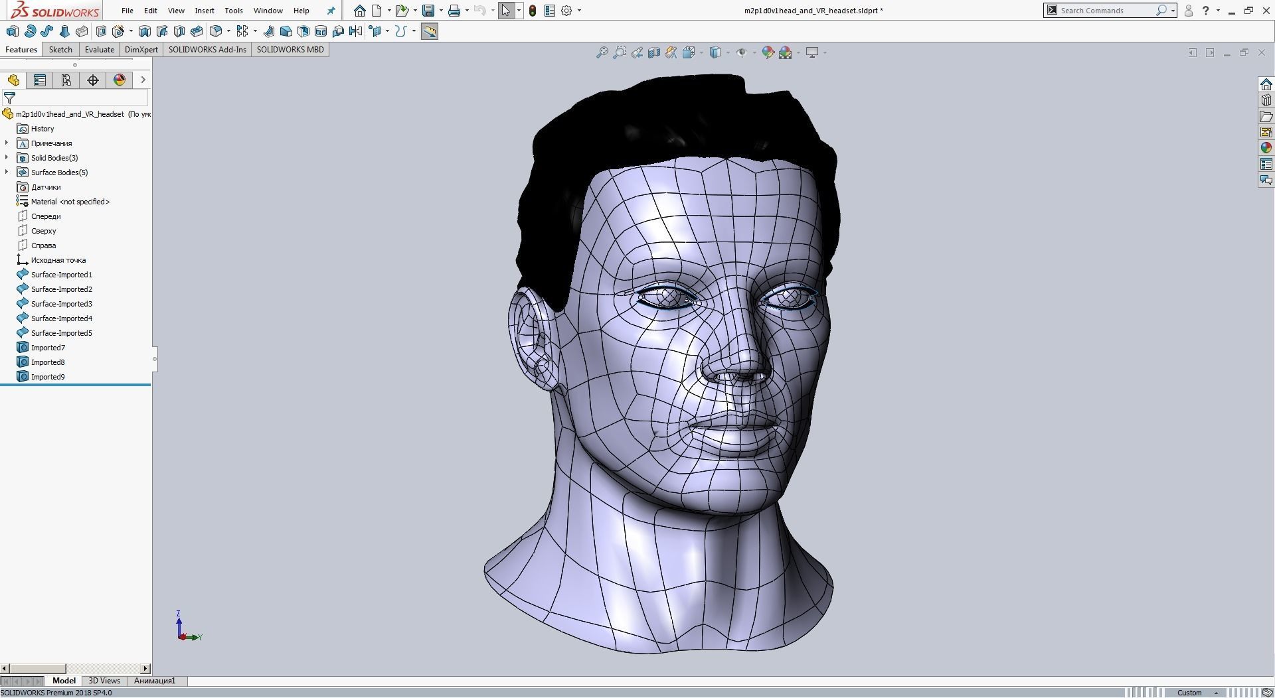Switch to the Evaluate tab

(100, 50)
